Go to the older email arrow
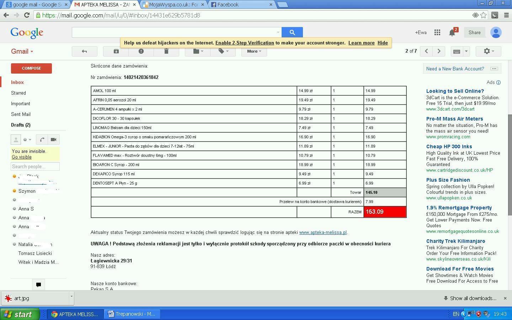This screenshot has width=512, height=320. (439, 51)
